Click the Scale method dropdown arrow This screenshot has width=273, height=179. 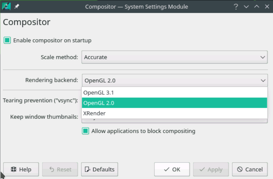pyautogui.click(x=263, y=57)
